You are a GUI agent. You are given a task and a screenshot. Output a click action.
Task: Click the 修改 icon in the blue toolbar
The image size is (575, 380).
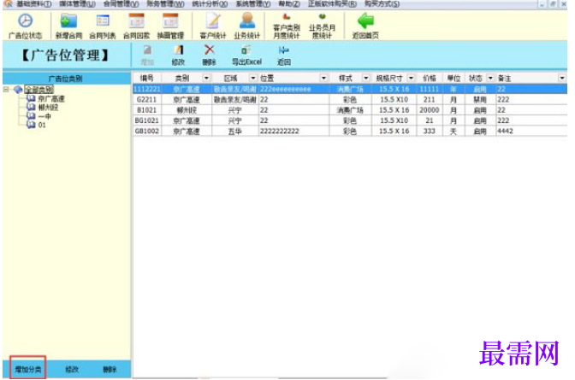[x=179, y=50]
